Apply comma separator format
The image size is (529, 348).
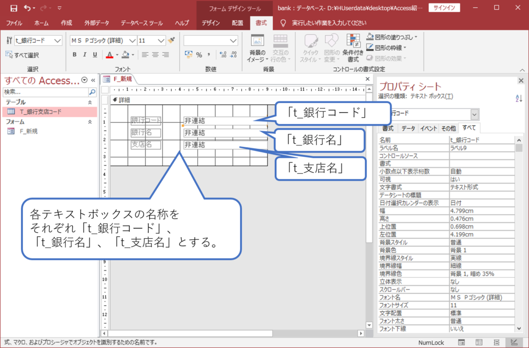[209, 55]
